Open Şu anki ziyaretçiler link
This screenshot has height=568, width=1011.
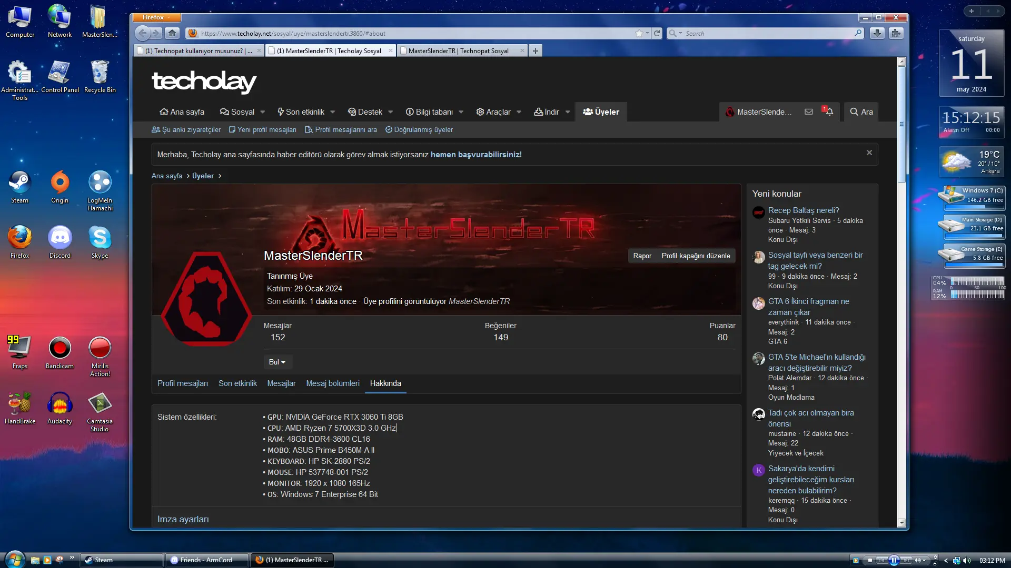point(186,130)
